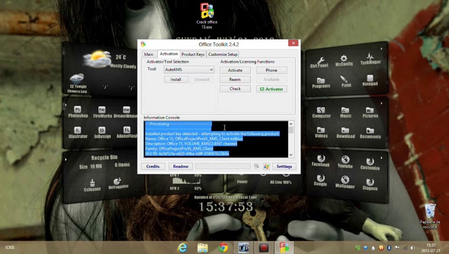This screenshot has height=254, width=449.
Task: Launch Photoshop from the desktop widget
Action: 78,113
